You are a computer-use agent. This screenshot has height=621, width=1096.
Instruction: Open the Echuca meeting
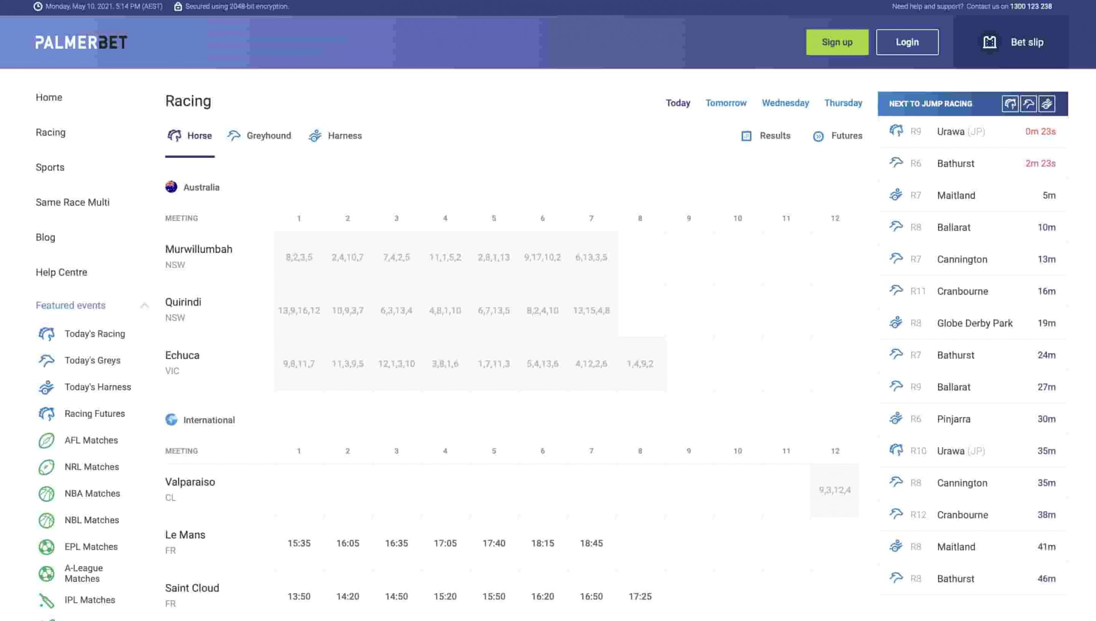182,355
